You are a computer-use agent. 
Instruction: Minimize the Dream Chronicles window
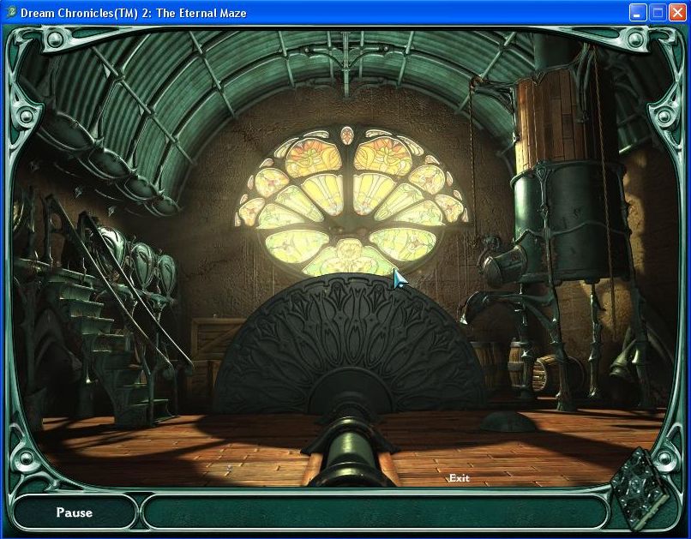[x=636, y=13]
